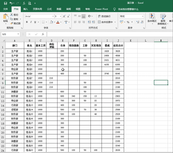Click the Copy icon

(11, 19)
